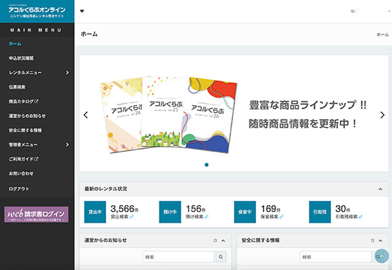The height and width of the screenshot is (270, 392).
Task: Open ご利用ガイド external link
Action: coord(24,159)
